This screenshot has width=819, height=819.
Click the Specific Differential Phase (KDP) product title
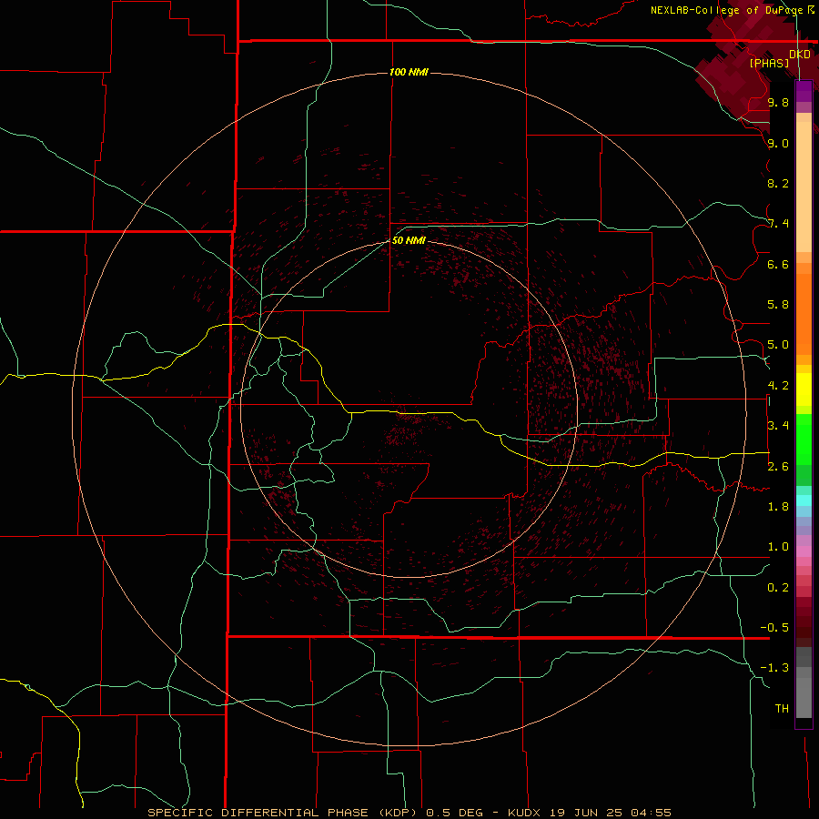[x=283, y=813]
